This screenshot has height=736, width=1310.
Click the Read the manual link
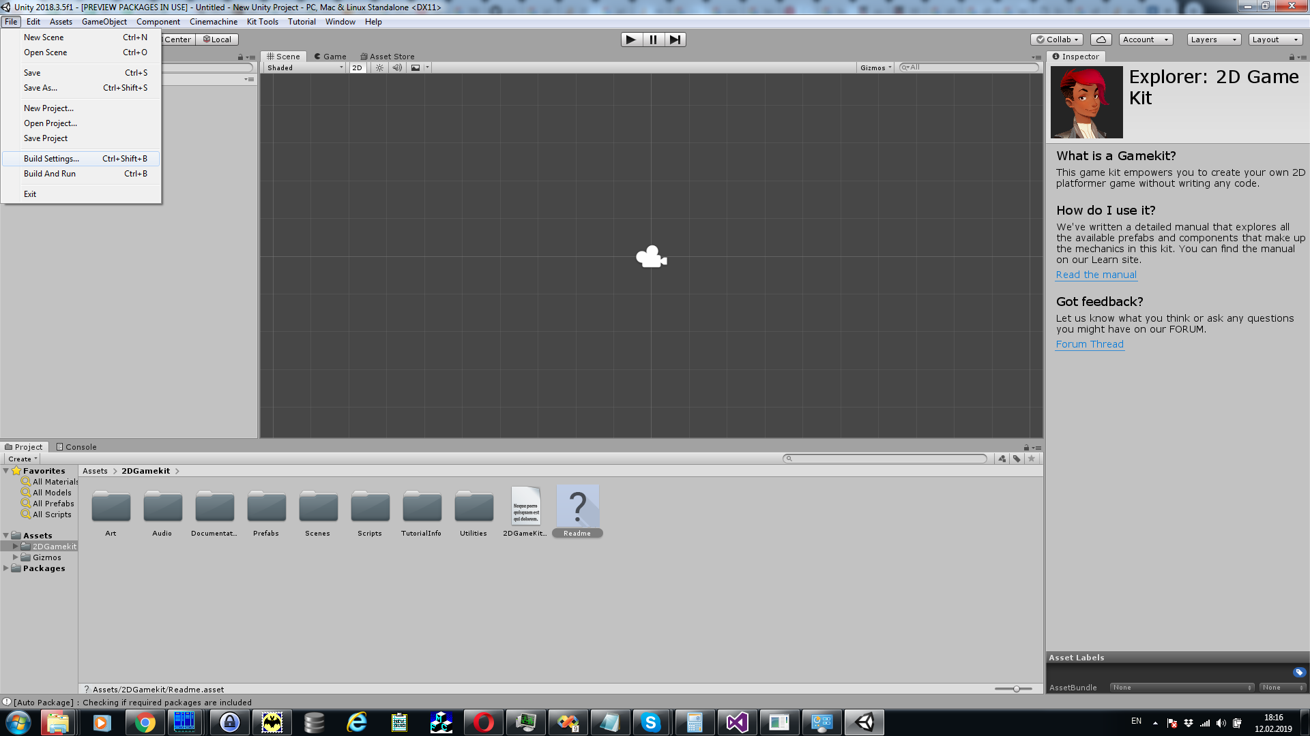click(x=1096, y=275)
